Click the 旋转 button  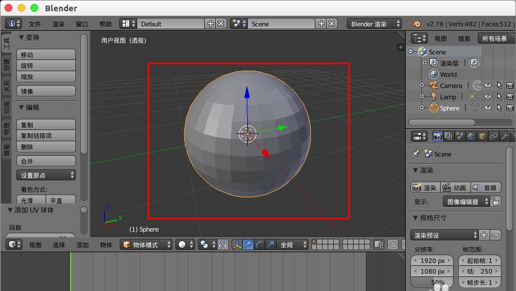click(x=46, y=66)
